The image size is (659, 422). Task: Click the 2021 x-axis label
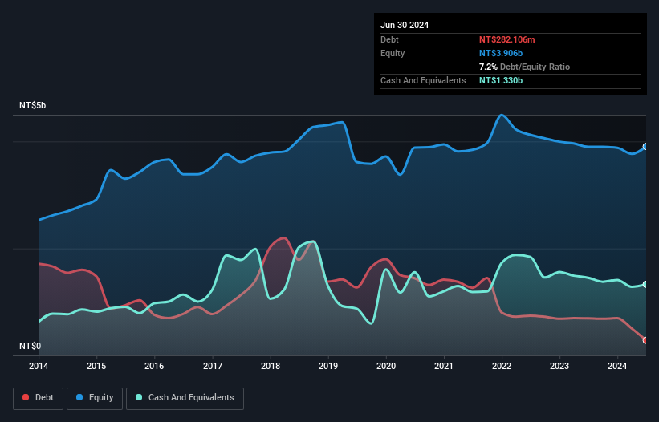[444, 366]
